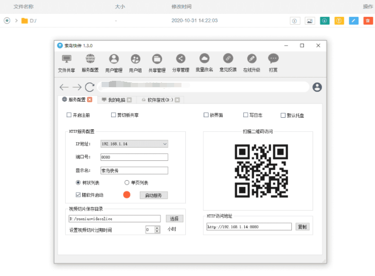375x276 pixels.
Task: Click the outlined download icon in D:/ row
Action: 295,21
